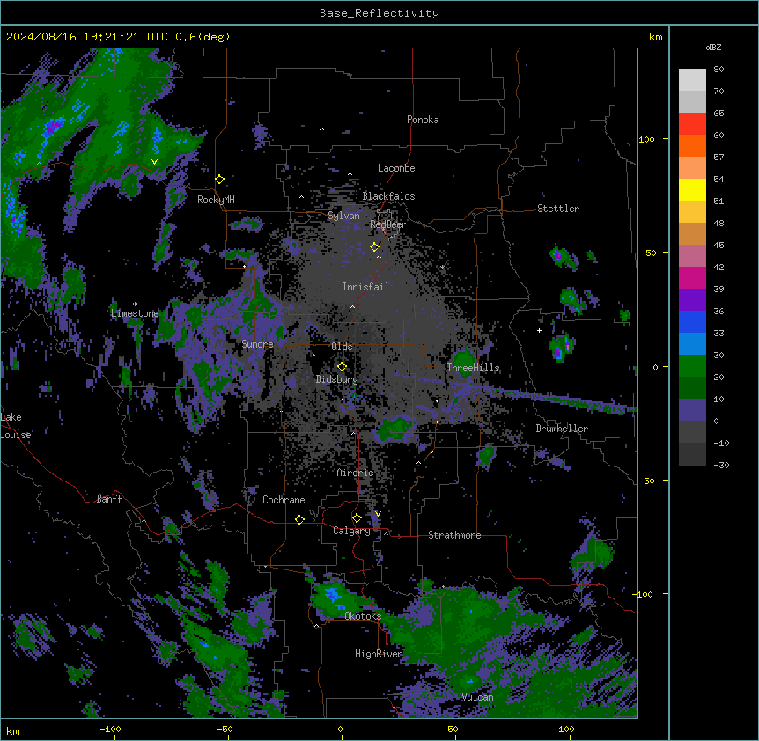This screenshot has height=741, width=759.
Task: Select the red 60-65 dBZ legend swatch
Action: tap(692, 124)
